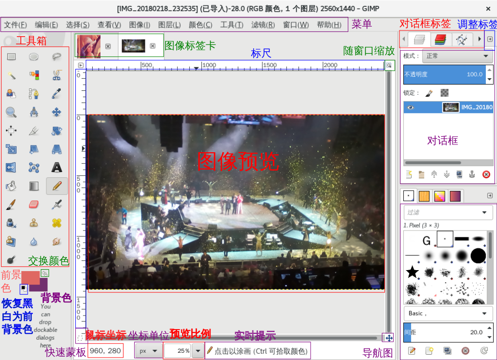The height and width of the screenshot is (360, 497).
Task: Choose the Eraser tool
Action: pos(33,204)
